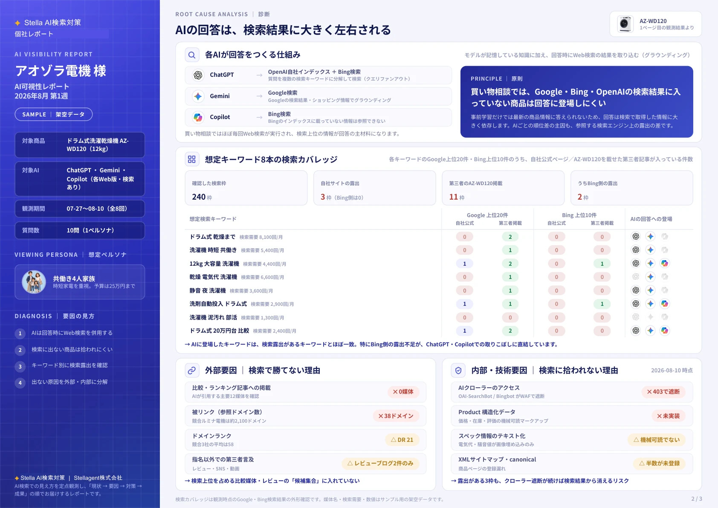Click the 確認した検索枠 240枠 stat card
Image resolution: width=718 pixels, height=508 pixels.
[x=246, y=188]
